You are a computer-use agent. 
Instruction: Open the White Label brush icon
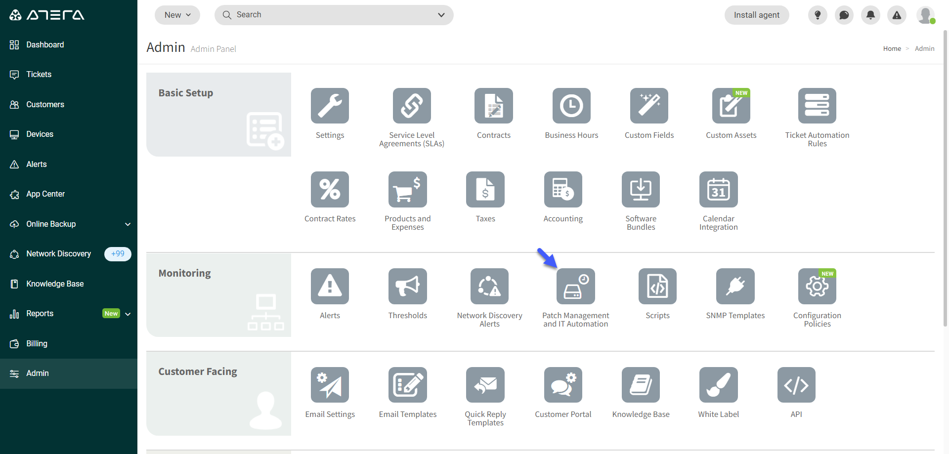(x=718, y=385)
